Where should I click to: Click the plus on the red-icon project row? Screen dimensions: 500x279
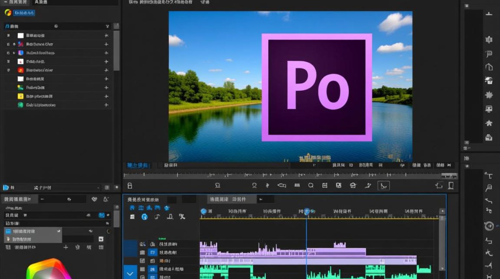(x=106, y=70)
